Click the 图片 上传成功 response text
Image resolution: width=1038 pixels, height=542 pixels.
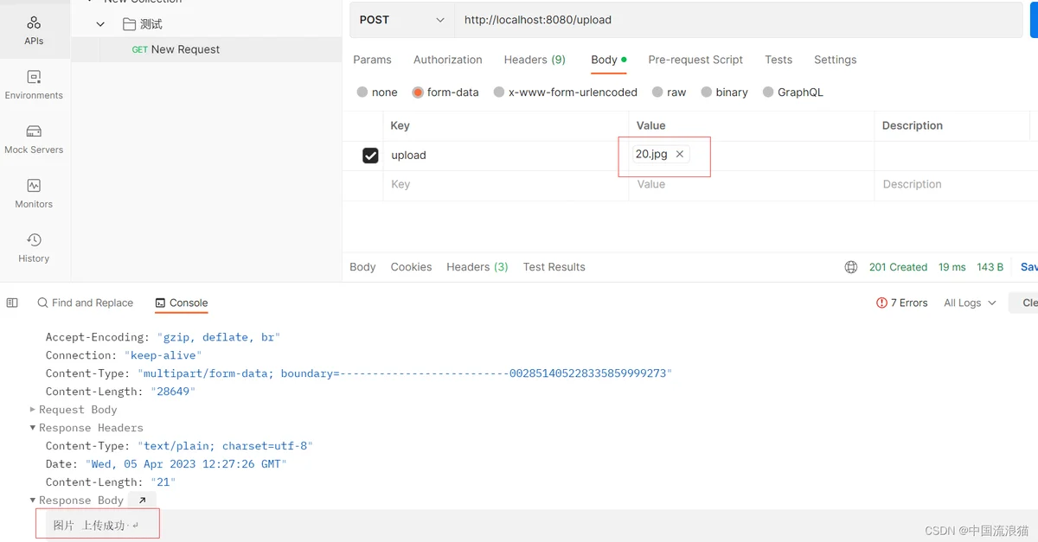click(x=90, y=526)
